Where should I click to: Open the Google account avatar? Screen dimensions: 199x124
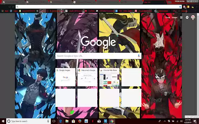(193, 17)
